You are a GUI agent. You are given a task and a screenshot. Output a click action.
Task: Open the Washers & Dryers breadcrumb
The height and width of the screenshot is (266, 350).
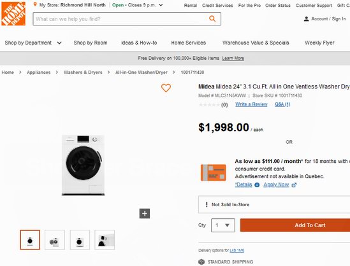(x=83, y=72)
